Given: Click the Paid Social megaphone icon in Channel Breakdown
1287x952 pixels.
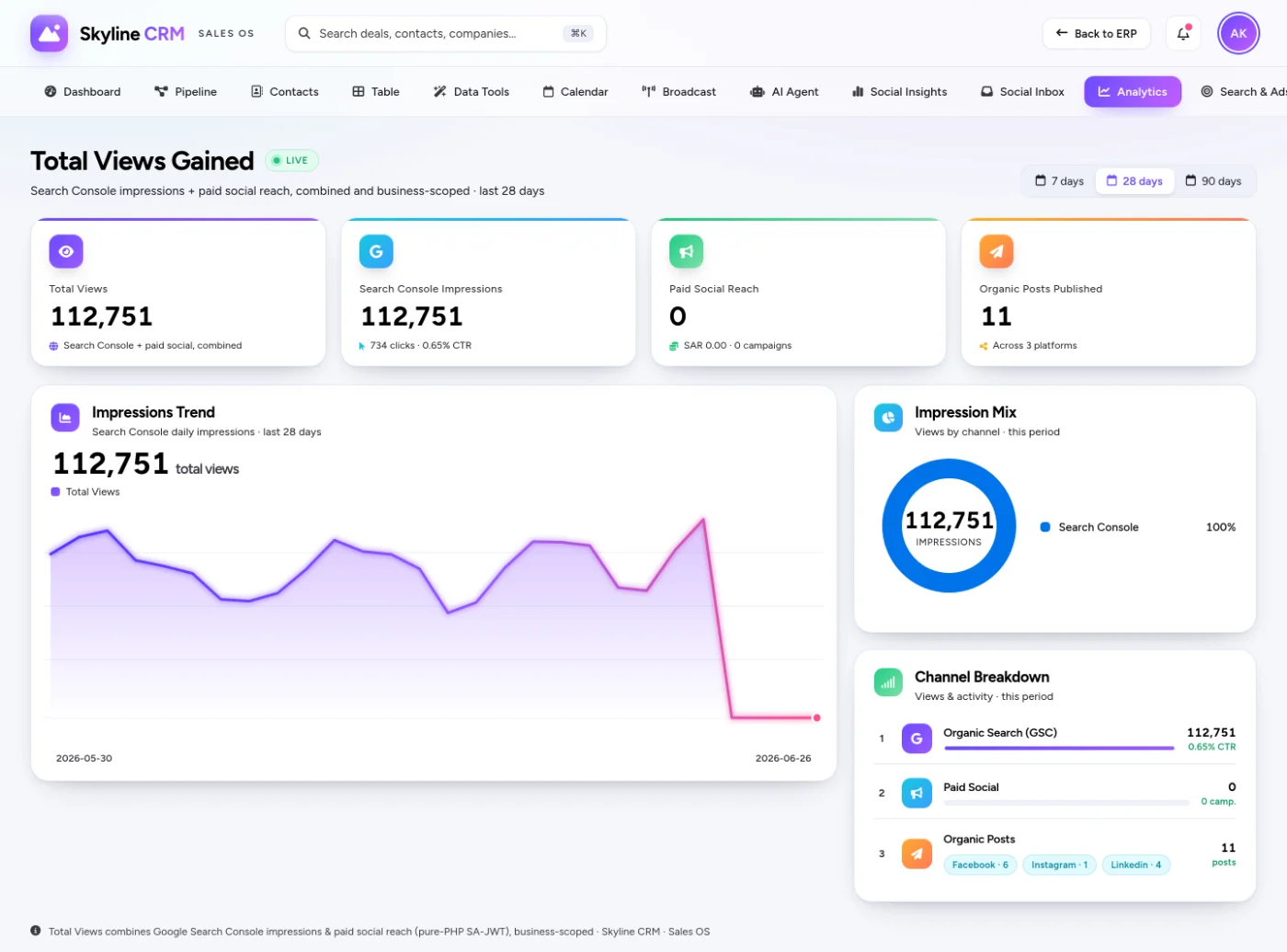Looking at the screenshot, I should tap(917, 793).
